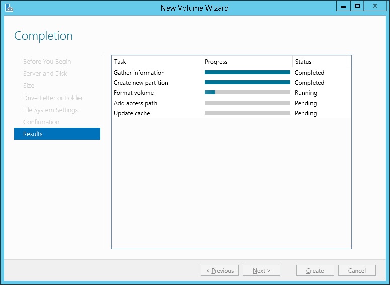The height and width of the screenshot is (285, 390).
Task: Click the Format volume progress bar
Action: click(247, 93)
